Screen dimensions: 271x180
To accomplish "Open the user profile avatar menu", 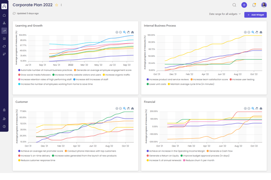I will [x=264, y=5].
